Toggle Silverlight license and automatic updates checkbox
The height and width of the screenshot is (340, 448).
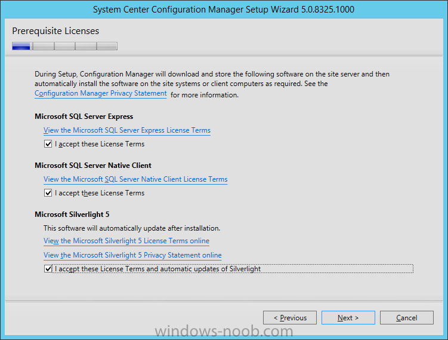pyautogui.click(x=48, y=269)
